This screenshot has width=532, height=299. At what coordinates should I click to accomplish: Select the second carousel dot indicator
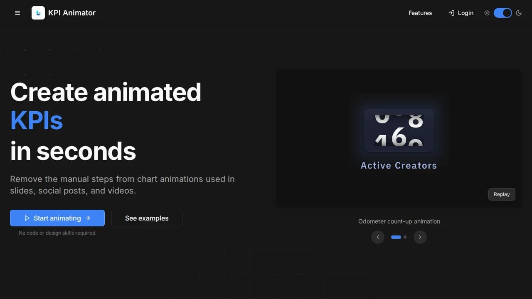pyautogui.click(x=406, y=237)
